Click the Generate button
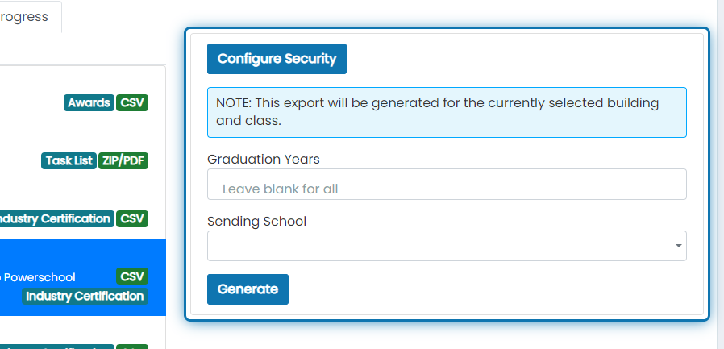Image resolution: width=724 pixels, height=349 pixels. (248, 289)
